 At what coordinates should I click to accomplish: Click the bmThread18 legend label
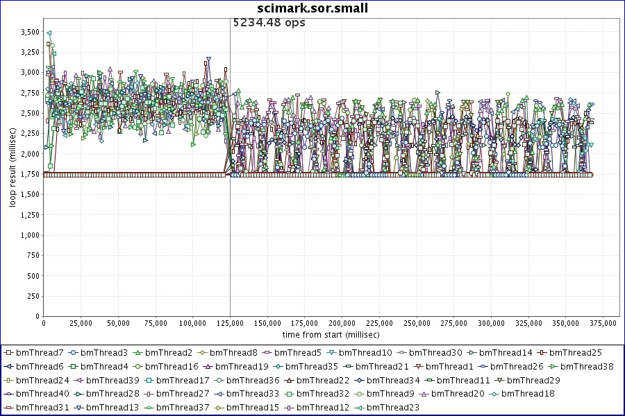(528, 394)
